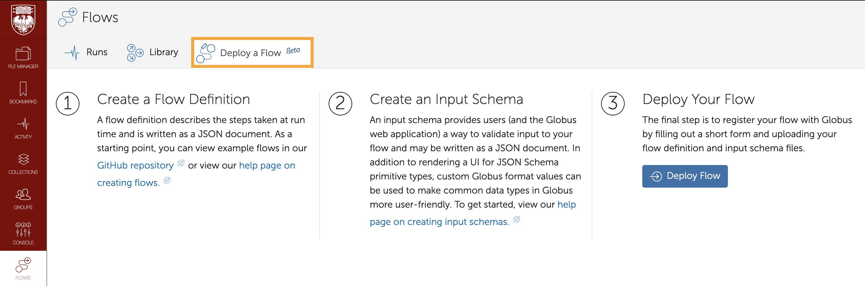Screen dimensions: 865x286
Task: Click the Deploy Your Flow heading
Action: pyautogui.click(x=698, y=99)
